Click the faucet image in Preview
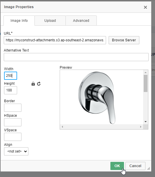This screenshot has height=177, width=155. [x=97, y=98]
